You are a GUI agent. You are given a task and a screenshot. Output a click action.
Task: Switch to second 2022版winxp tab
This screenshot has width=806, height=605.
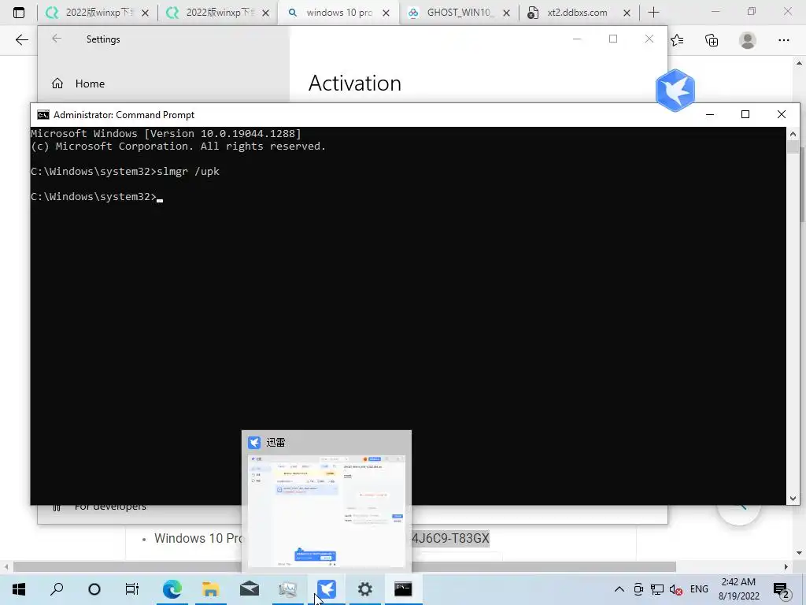tap(217, 13)
